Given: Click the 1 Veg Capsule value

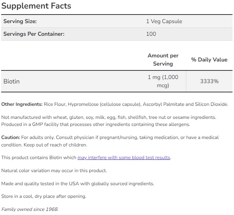Looking at the screenshot, I should [x=164, y=21].
